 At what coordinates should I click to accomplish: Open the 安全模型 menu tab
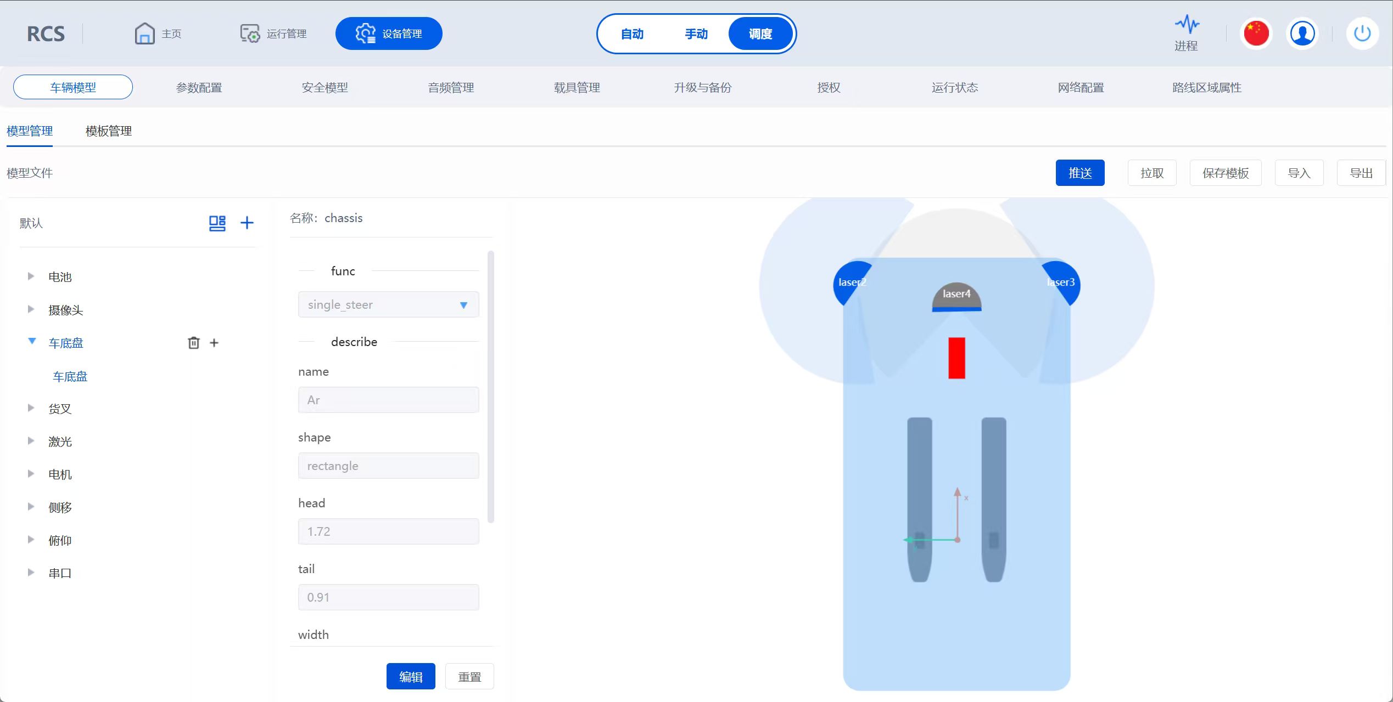[325, 88]
